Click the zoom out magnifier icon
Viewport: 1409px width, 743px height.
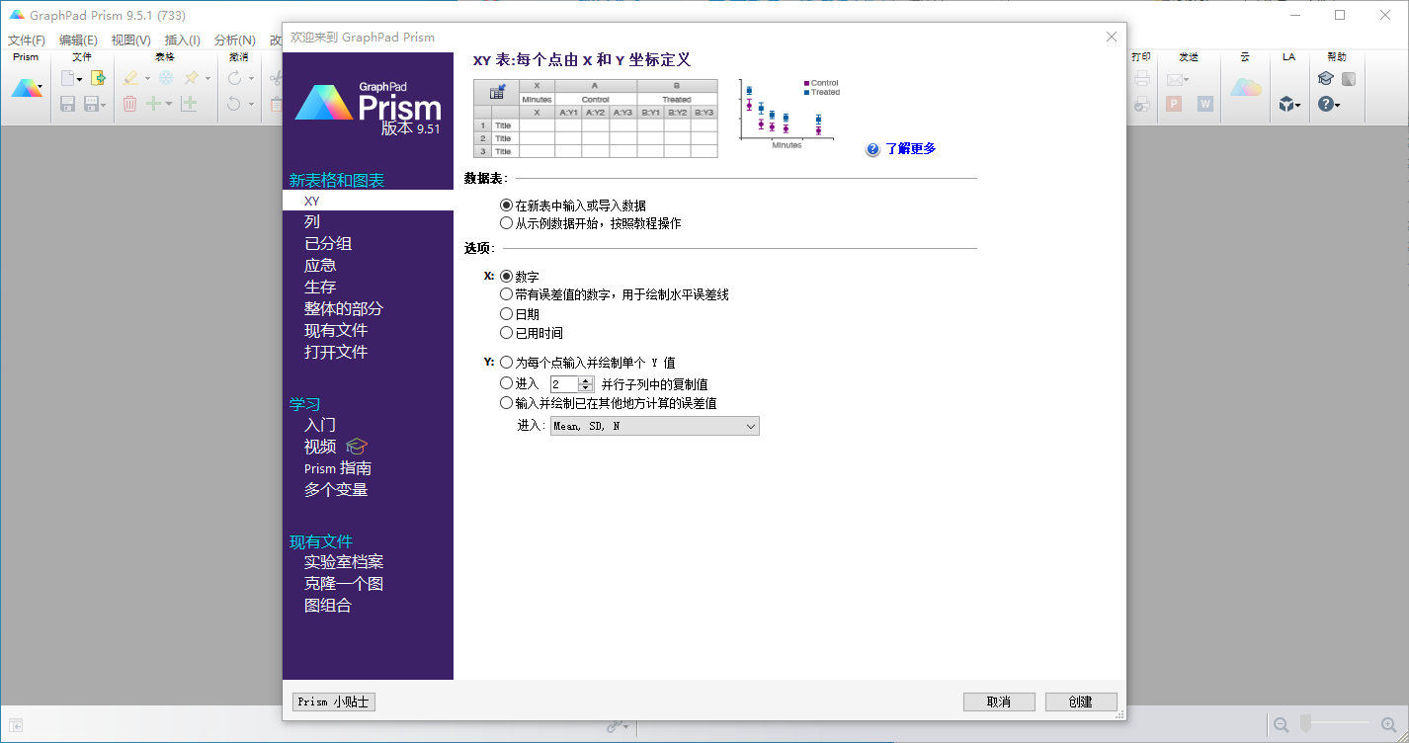coord(1282,724)
